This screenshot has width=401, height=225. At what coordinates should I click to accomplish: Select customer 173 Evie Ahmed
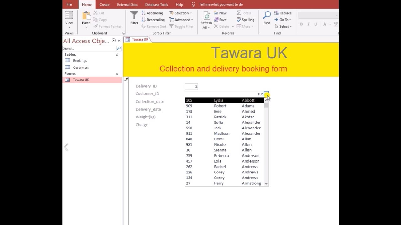click(x=225, y=111)
